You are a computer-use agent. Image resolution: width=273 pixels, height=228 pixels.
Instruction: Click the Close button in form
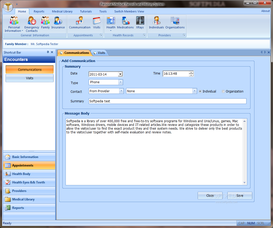(210, 195)
